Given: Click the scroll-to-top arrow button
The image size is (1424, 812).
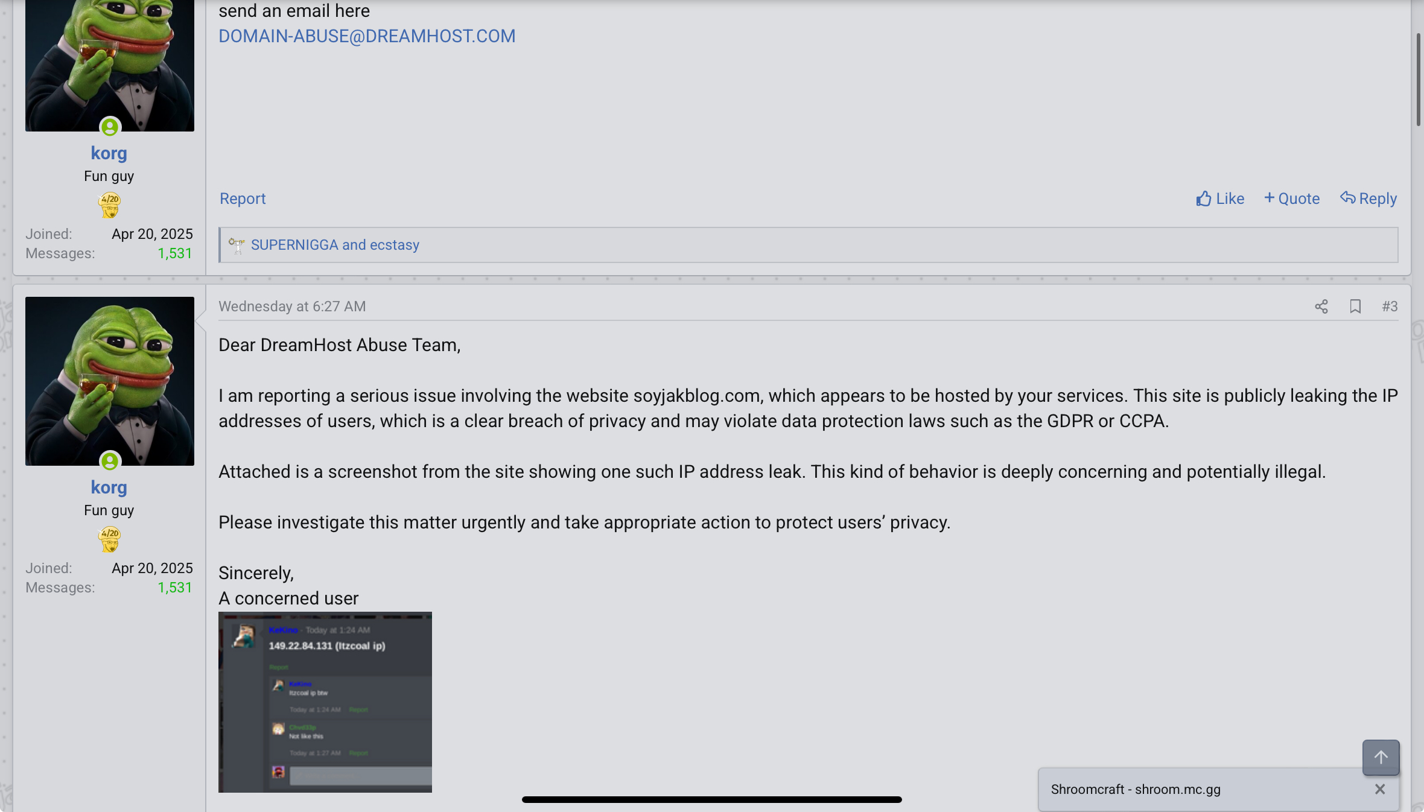Looking at the screenshot, I should tap(1381, 757).
